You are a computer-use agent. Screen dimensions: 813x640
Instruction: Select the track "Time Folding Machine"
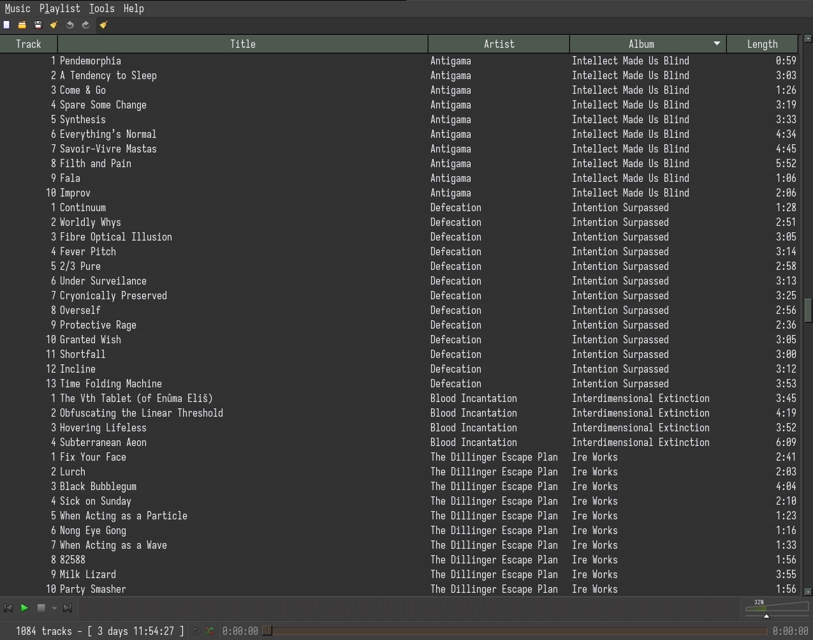[x=399, y=383]
